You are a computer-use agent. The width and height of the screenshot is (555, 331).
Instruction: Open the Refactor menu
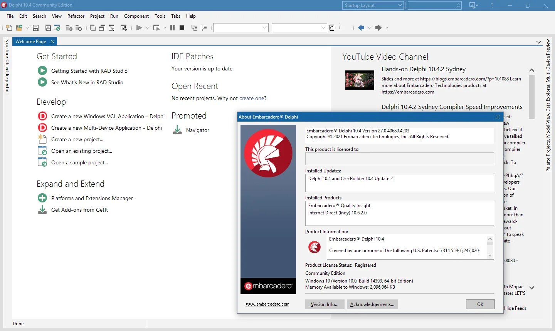coord(76,16)
